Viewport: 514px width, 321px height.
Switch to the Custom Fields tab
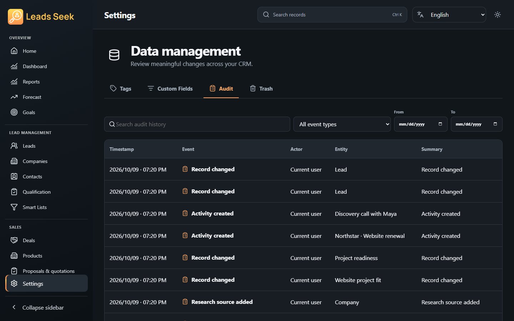click(x=170, y=88)
